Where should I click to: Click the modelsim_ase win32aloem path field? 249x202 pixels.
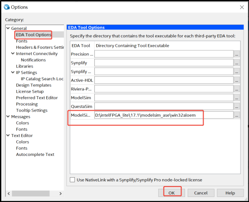164,115
